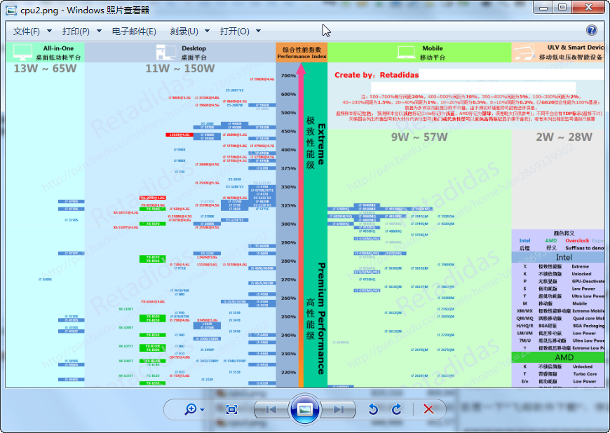Start the slide show
Viewport: 610px width, 433px height.
[x=305, y=409]
